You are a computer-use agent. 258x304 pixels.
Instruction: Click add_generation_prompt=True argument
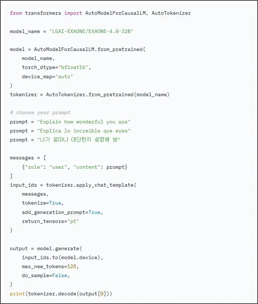click(x=61, y=212)
